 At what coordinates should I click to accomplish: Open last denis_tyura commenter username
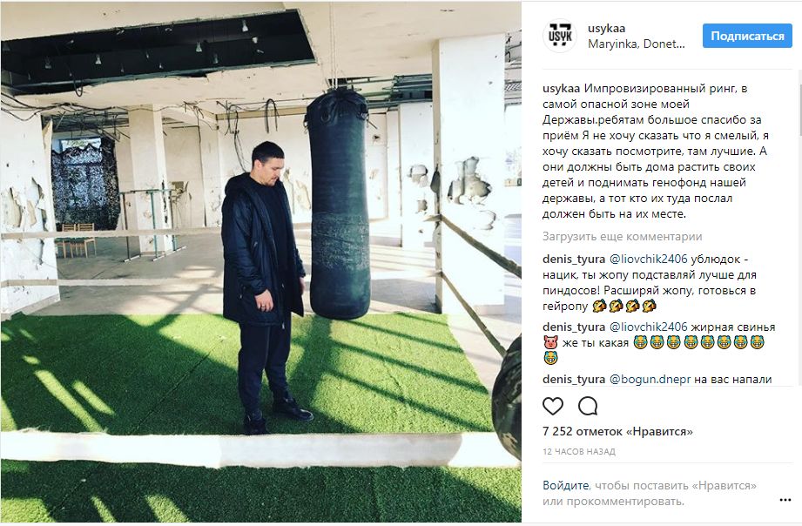coord(574,380)
